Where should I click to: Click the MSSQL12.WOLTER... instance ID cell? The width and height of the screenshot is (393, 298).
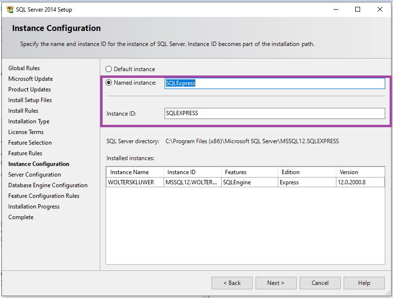[x=193, y=182]
